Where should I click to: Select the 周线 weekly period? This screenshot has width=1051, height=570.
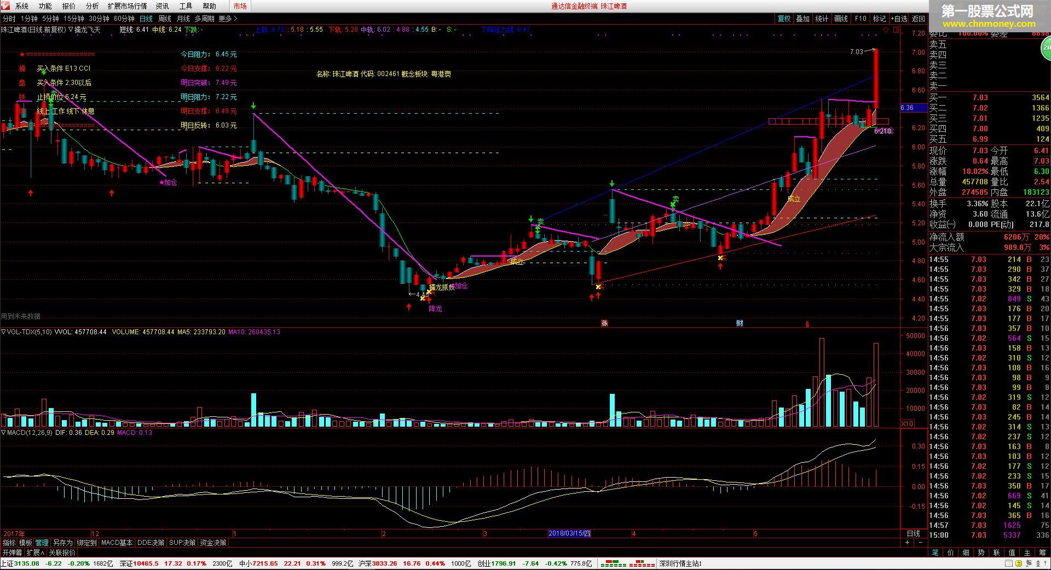[x=165, y=19]
